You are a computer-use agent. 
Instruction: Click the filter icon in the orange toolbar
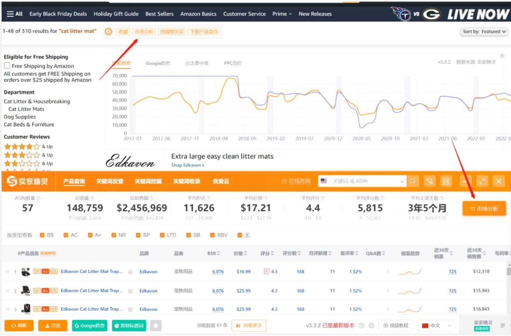point(430,181)
